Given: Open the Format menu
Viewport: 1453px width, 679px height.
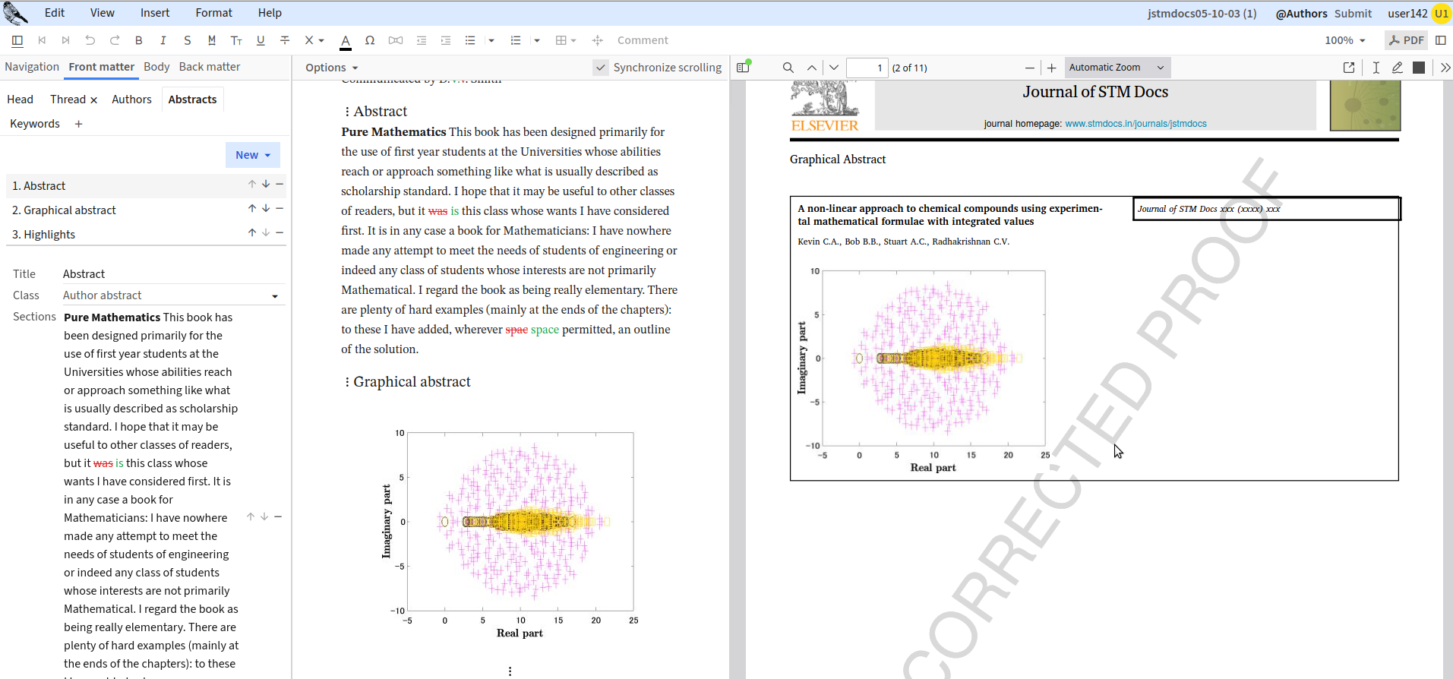Looking at the screenshot, I should (213, 13).
